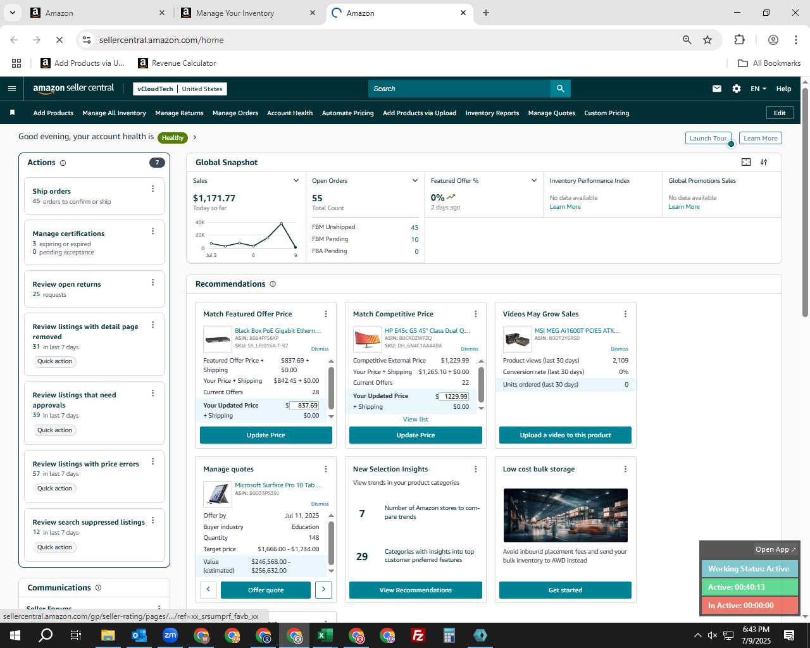Expand the Featured Offer % dropdown
This screenshot has height=648, width=810.
click(533, 181)
